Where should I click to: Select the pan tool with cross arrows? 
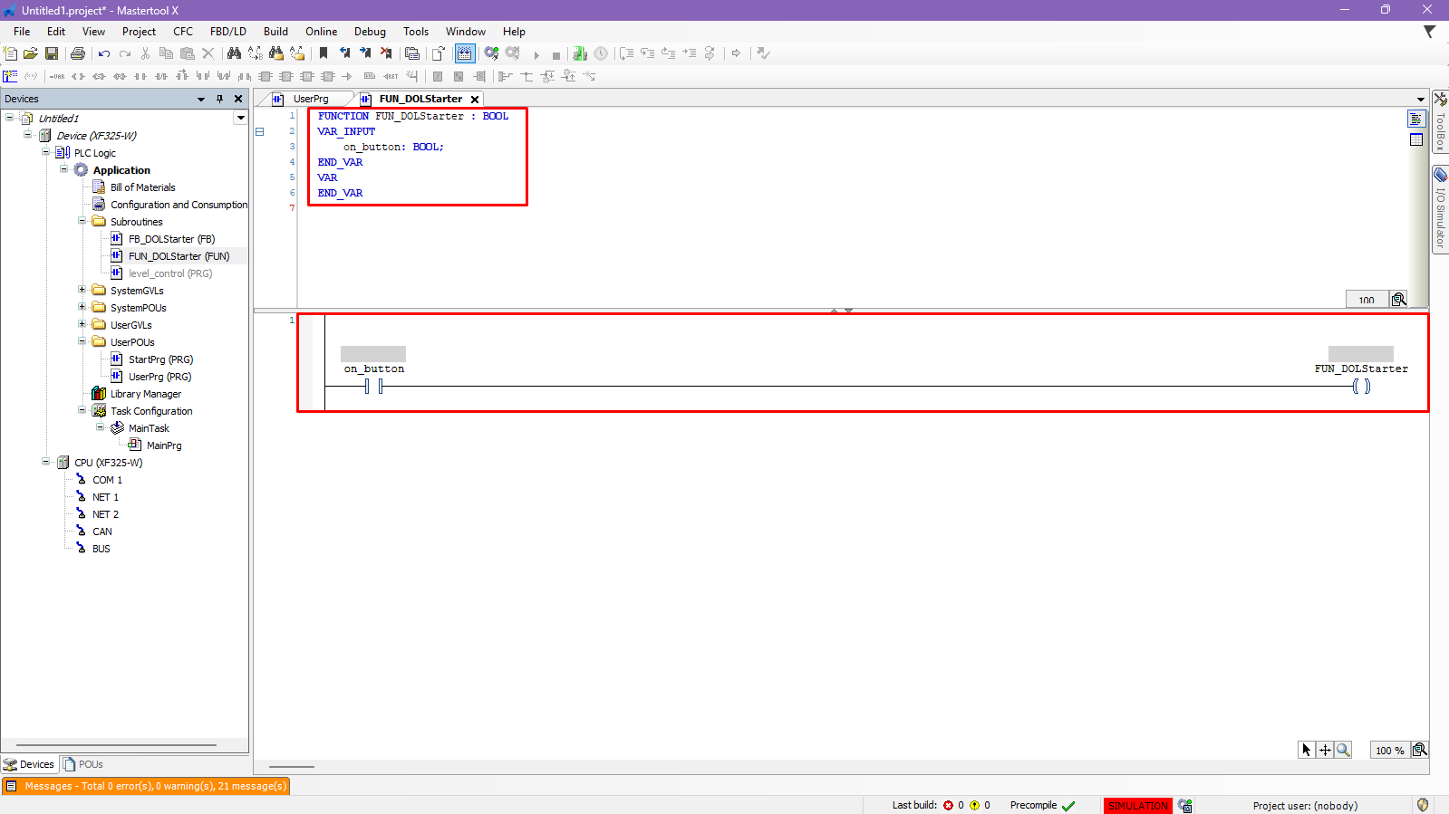pyautogui.click(x=1325, y=750)
